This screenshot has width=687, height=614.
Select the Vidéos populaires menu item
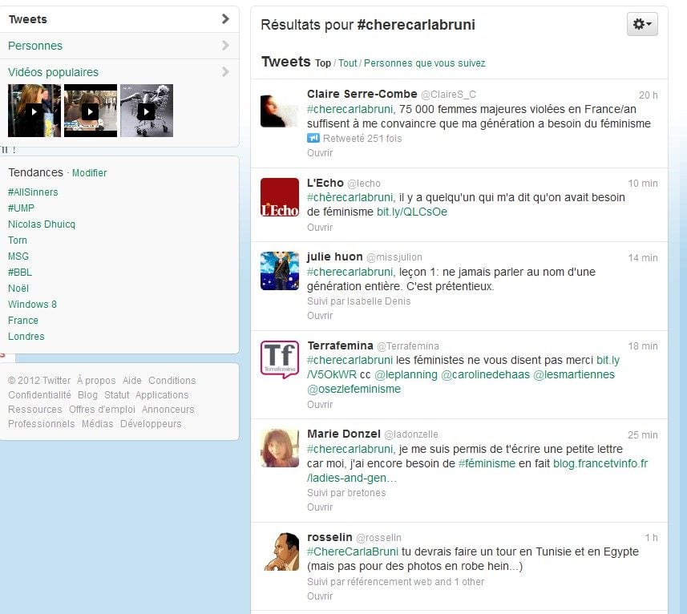point(53,72)
